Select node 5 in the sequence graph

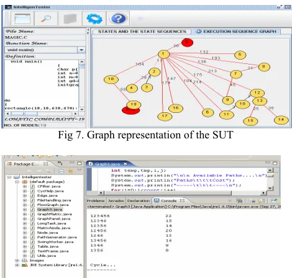pyautogui.click(x=240, y=55)
